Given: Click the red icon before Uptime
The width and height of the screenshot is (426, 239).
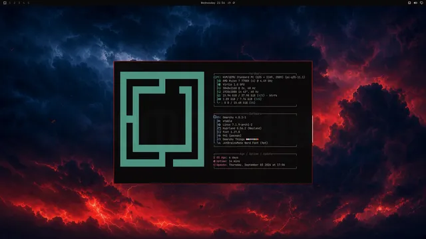Looking at the screenshot, I should coord(214,161).
